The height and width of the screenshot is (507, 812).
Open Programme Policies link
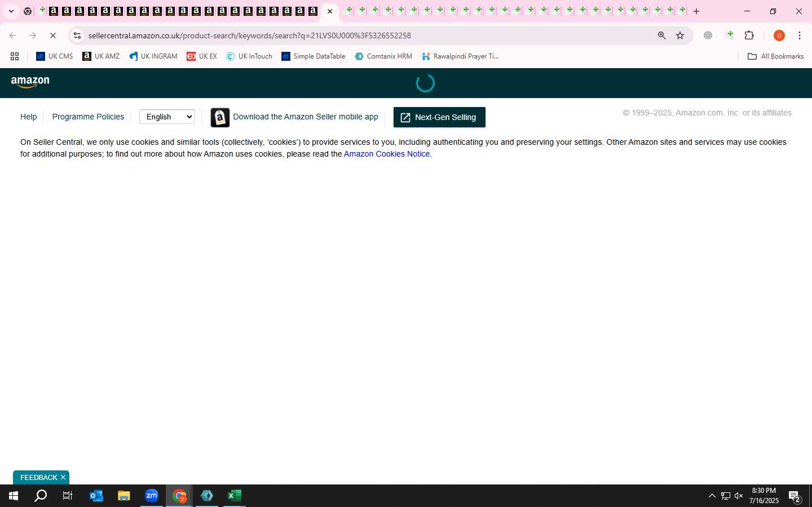(x=88, y=117)
